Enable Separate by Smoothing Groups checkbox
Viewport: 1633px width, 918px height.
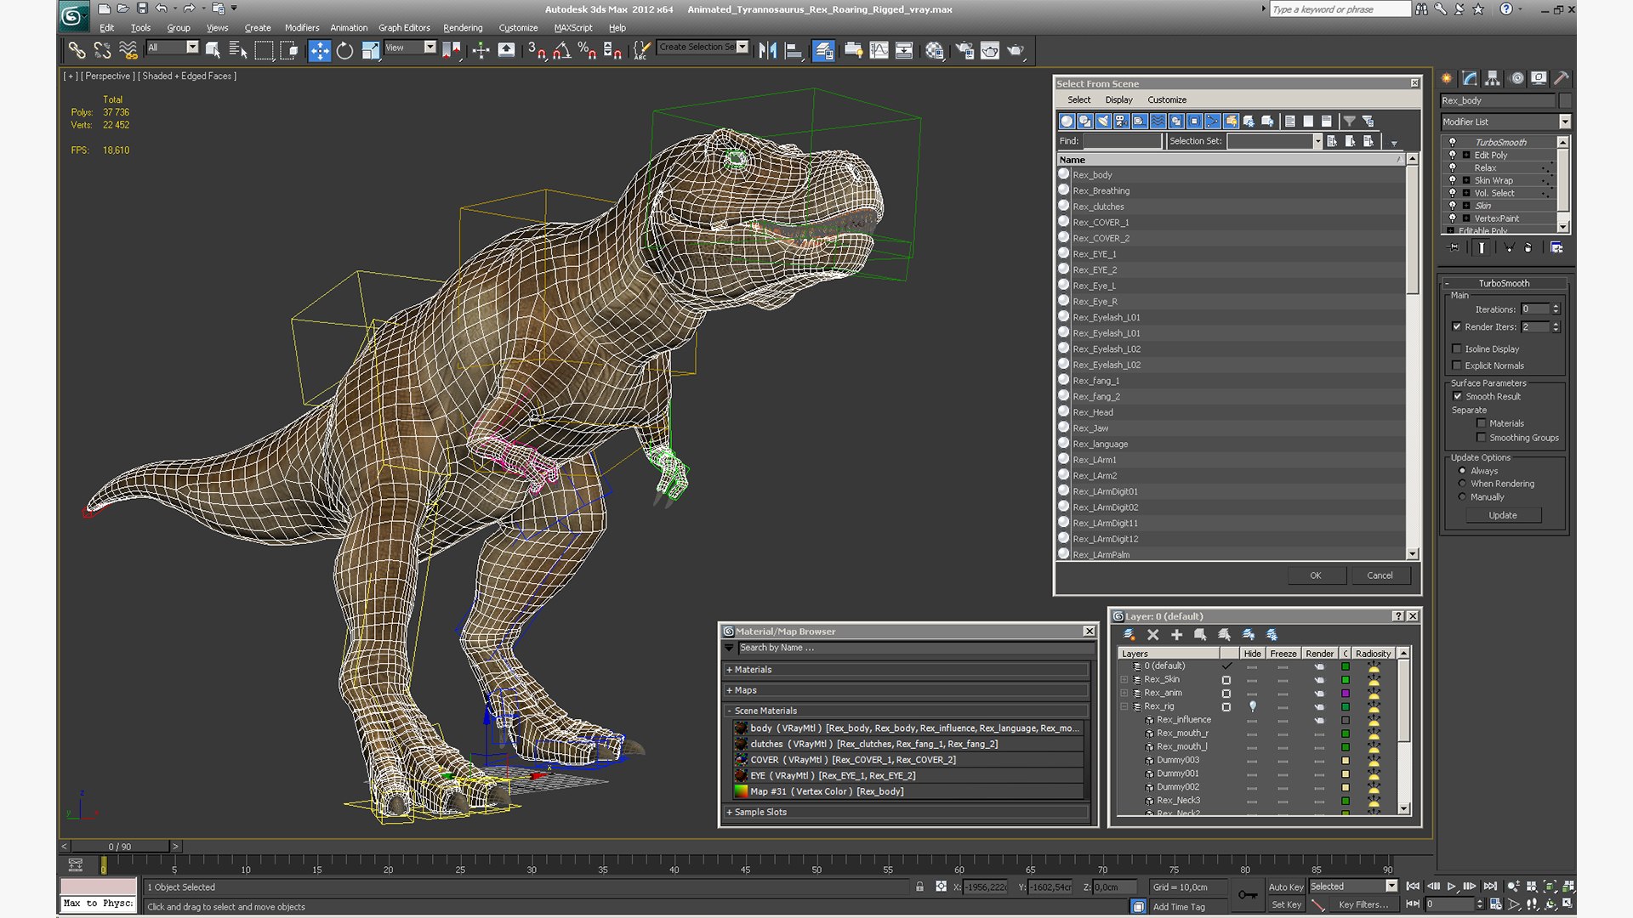point(1482,438)
